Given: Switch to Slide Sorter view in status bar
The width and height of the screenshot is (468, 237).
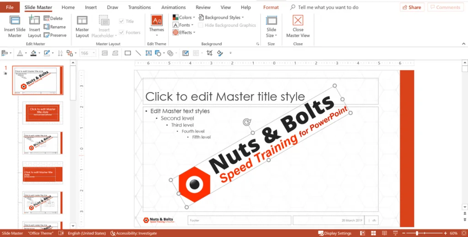Looking at the screenshot, I should (373, 233).
